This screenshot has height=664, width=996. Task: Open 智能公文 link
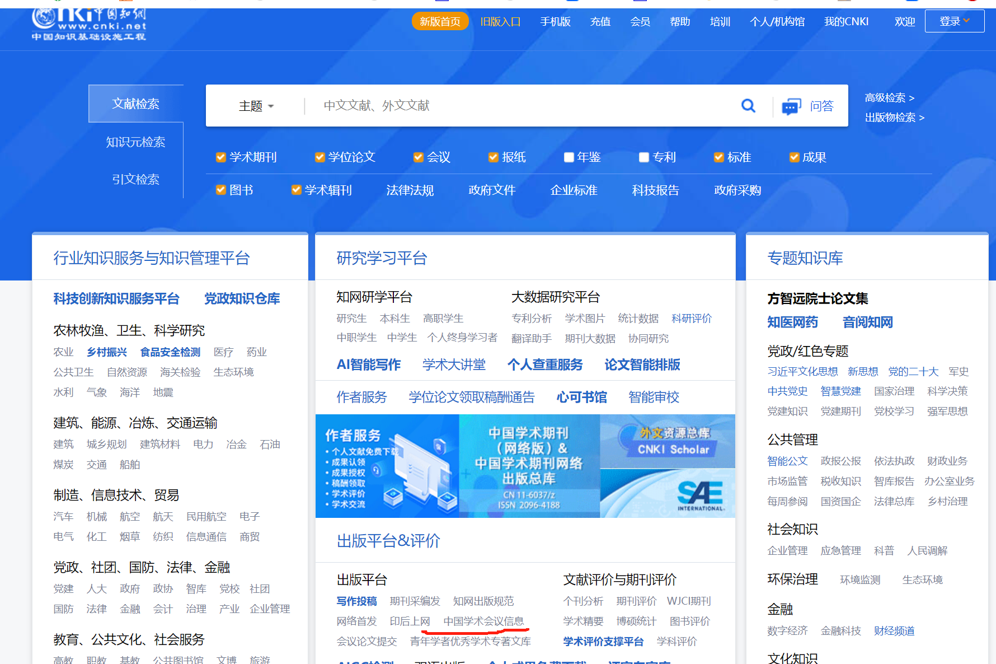coord(787,461)
